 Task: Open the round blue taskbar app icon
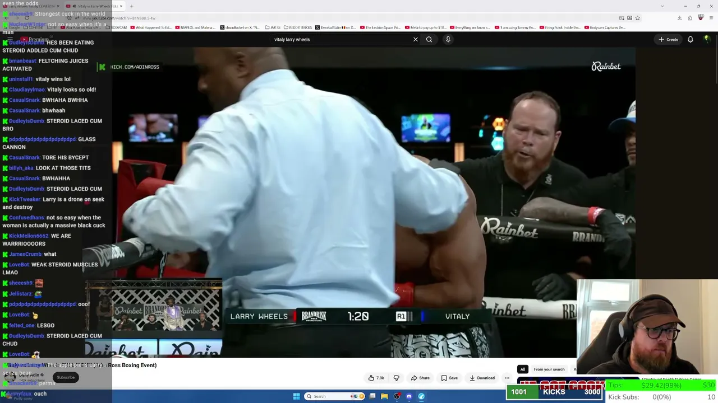click(421, 396)
